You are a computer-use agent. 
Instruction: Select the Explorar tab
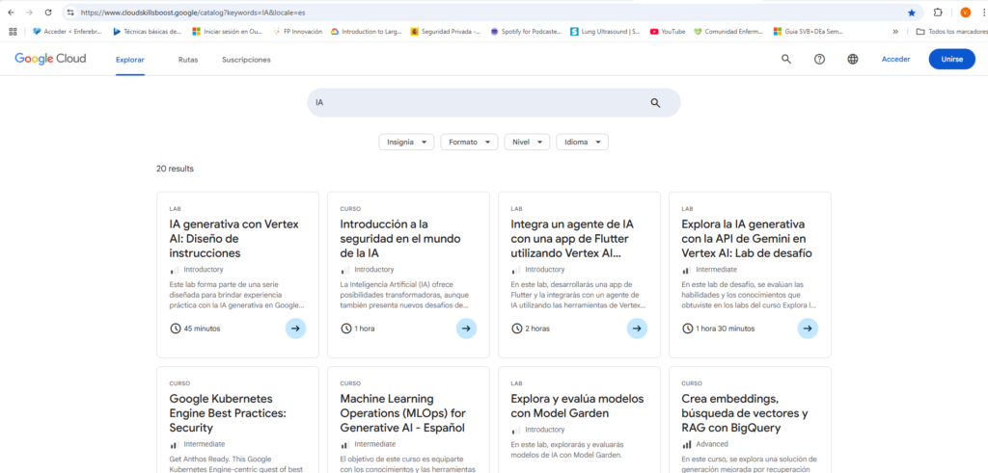pyautogui.click(x=130, y=60)
